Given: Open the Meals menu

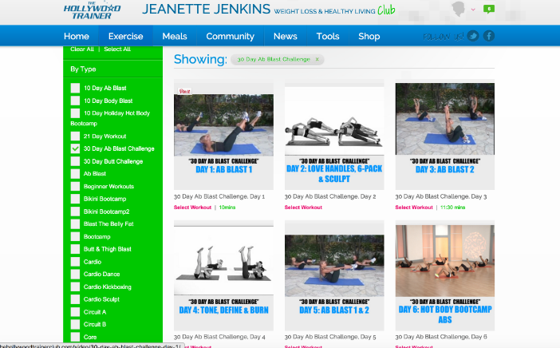Looking at the screenshot, I should [175, 36].
